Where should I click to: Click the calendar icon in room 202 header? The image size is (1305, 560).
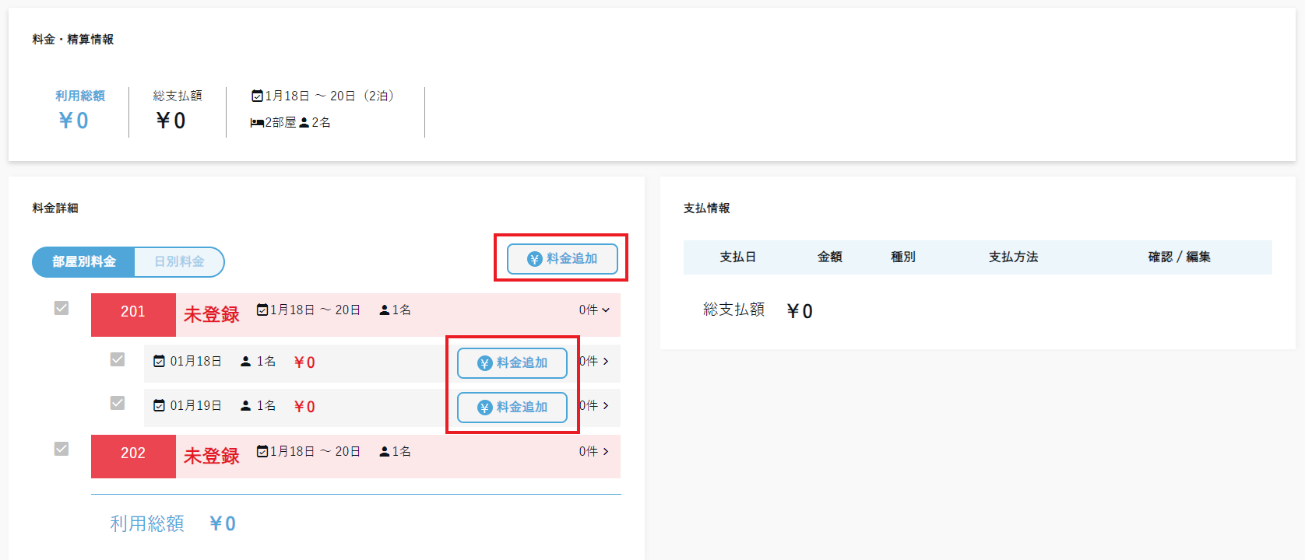262,452
